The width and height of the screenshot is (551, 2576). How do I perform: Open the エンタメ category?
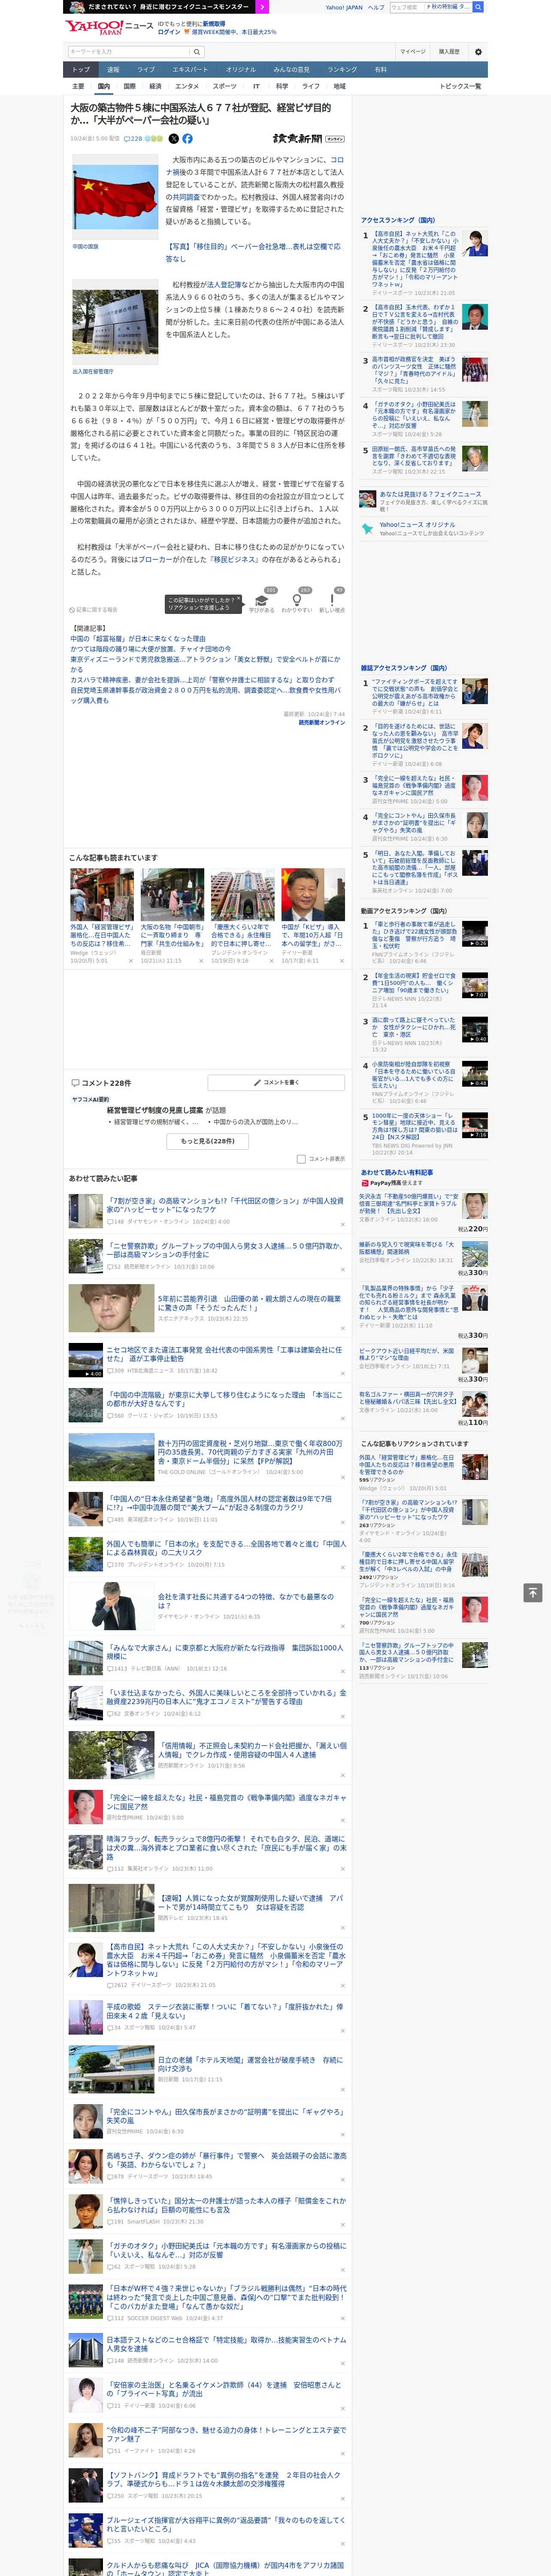[x=187, y=86]
